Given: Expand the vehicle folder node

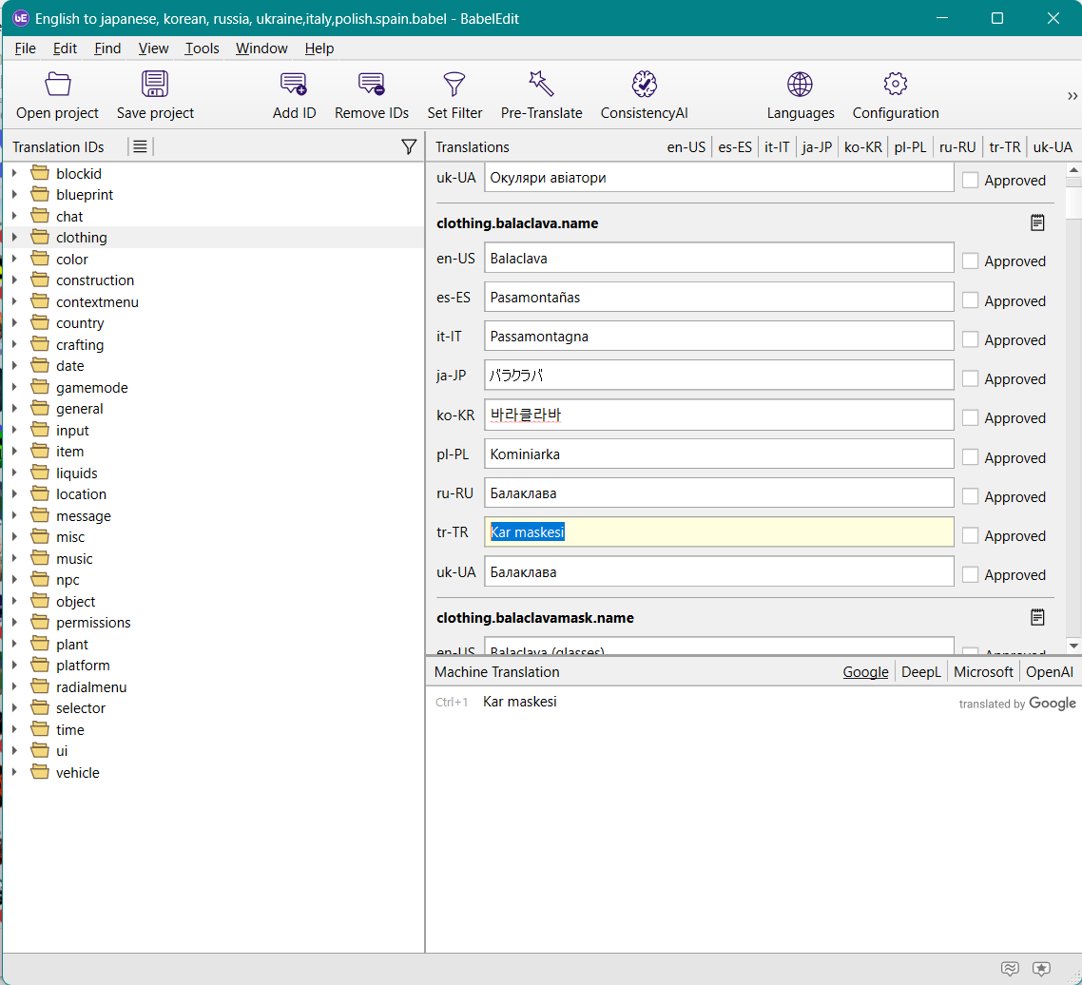Looking at the screenshot, I should click(x=14, y=773).
